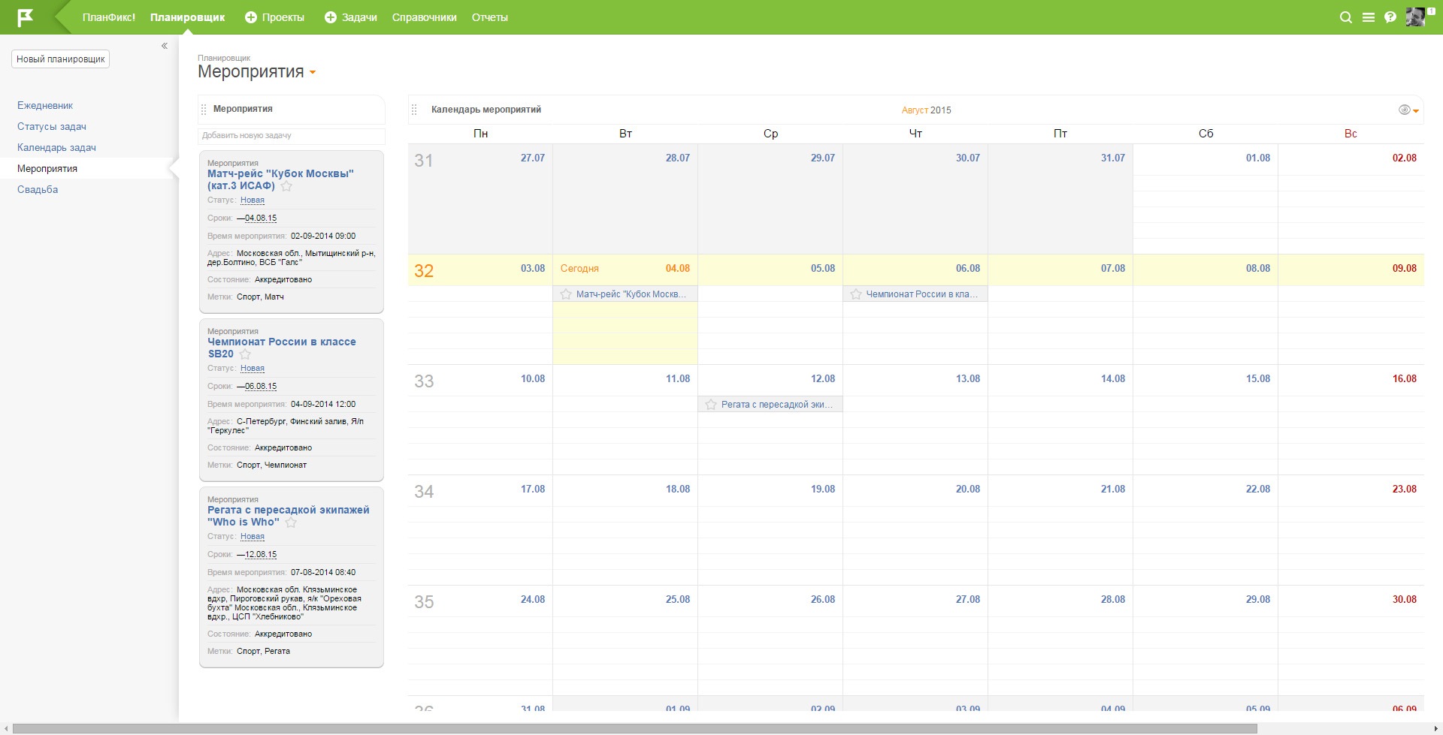The height and width of the screenshot is (735, 1443).
Task: Open the Регата с пересадкой экипажей title
Action: 289,516
